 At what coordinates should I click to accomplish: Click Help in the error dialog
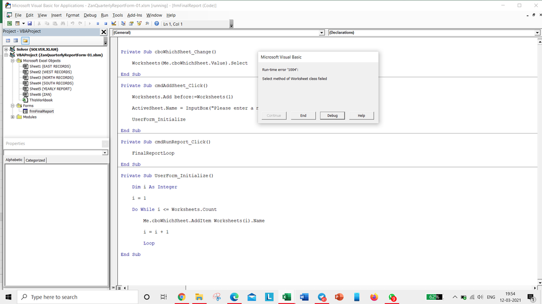(361, 115)
